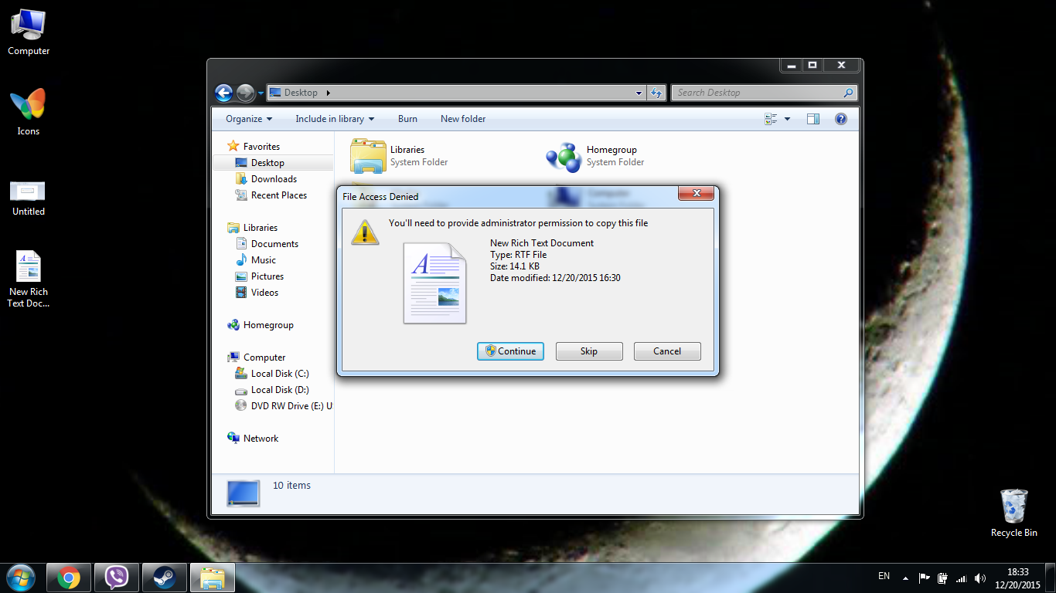
Task: Click the "10 items" status text
Action: pos(291,486)
